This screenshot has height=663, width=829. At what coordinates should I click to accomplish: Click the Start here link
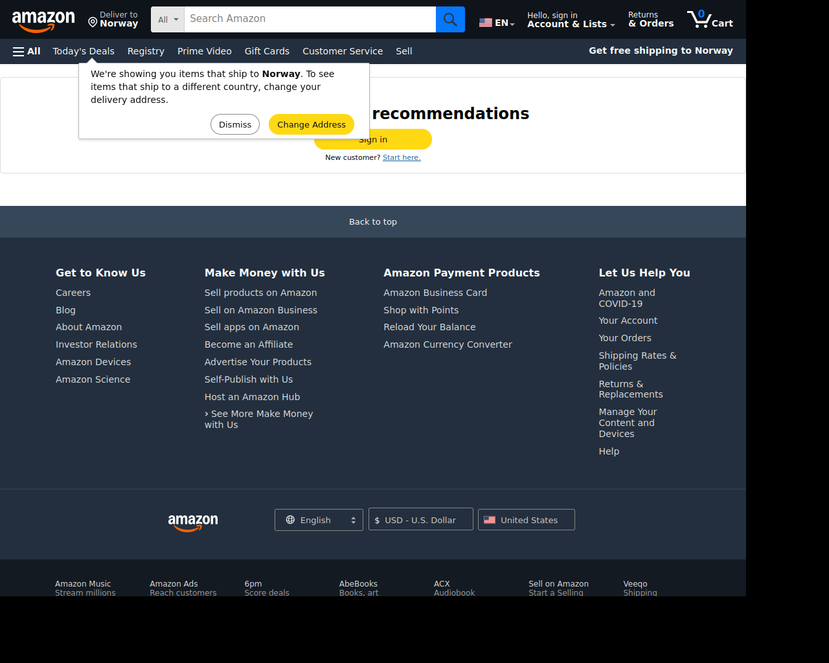(x=402, y=157)
